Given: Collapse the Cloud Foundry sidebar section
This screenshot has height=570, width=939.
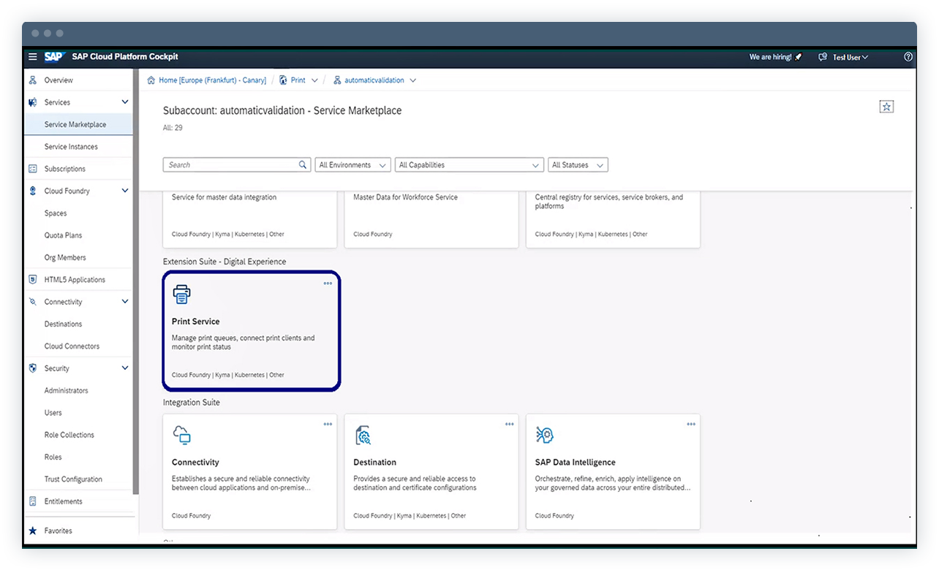Looking at the screenshot, I should tap(125, 191).
